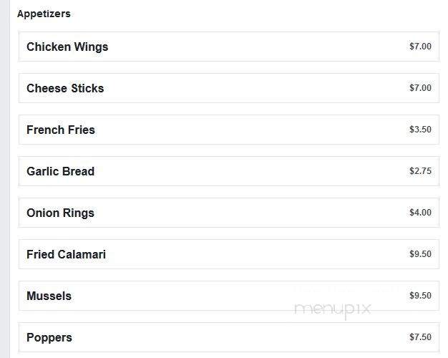
Task: Click the $2.75 Garlic Bread price
Action: 420,171
